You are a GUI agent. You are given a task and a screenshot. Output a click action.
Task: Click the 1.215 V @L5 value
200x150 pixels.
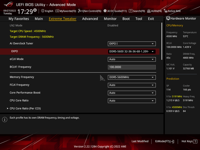pyautogui.click(x=173, y=100)
